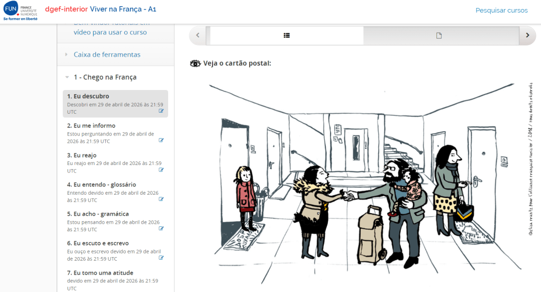
Task: Go to next unit with right arrow
Action: click(x=527, y=35)
